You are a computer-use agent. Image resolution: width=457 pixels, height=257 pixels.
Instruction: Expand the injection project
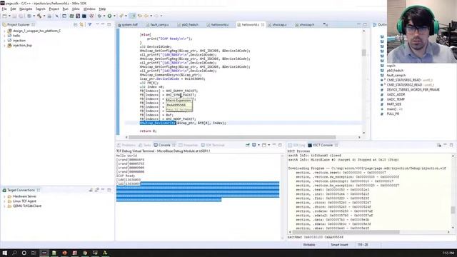tap(4, 41)
